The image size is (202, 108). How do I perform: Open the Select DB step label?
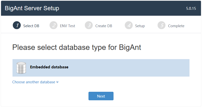pyautogui.click(x=31, y=26)
